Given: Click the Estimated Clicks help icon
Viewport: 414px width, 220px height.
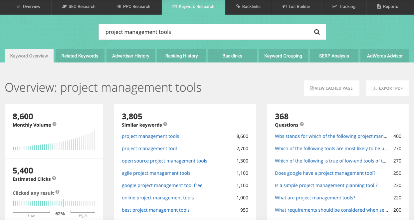Looking at the screenshot, I should (x=54, y=178).
